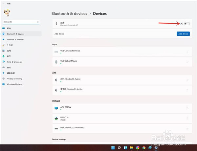197x151 pixels.
Task: Open more options for USB Optical Mouse
Action: (x=187, y=62)
